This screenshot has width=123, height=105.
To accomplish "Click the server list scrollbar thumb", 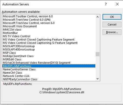I will pos(97,54).
